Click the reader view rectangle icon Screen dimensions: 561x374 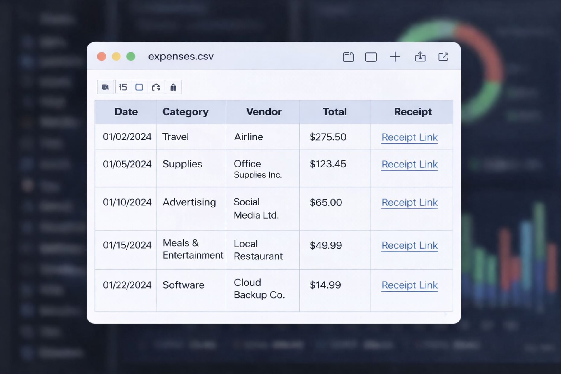pos(371,57)
